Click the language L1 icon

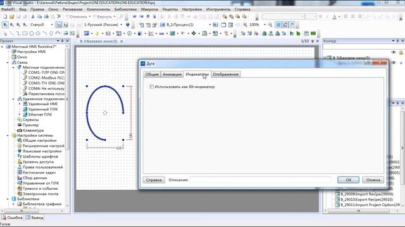coord(59,25)
